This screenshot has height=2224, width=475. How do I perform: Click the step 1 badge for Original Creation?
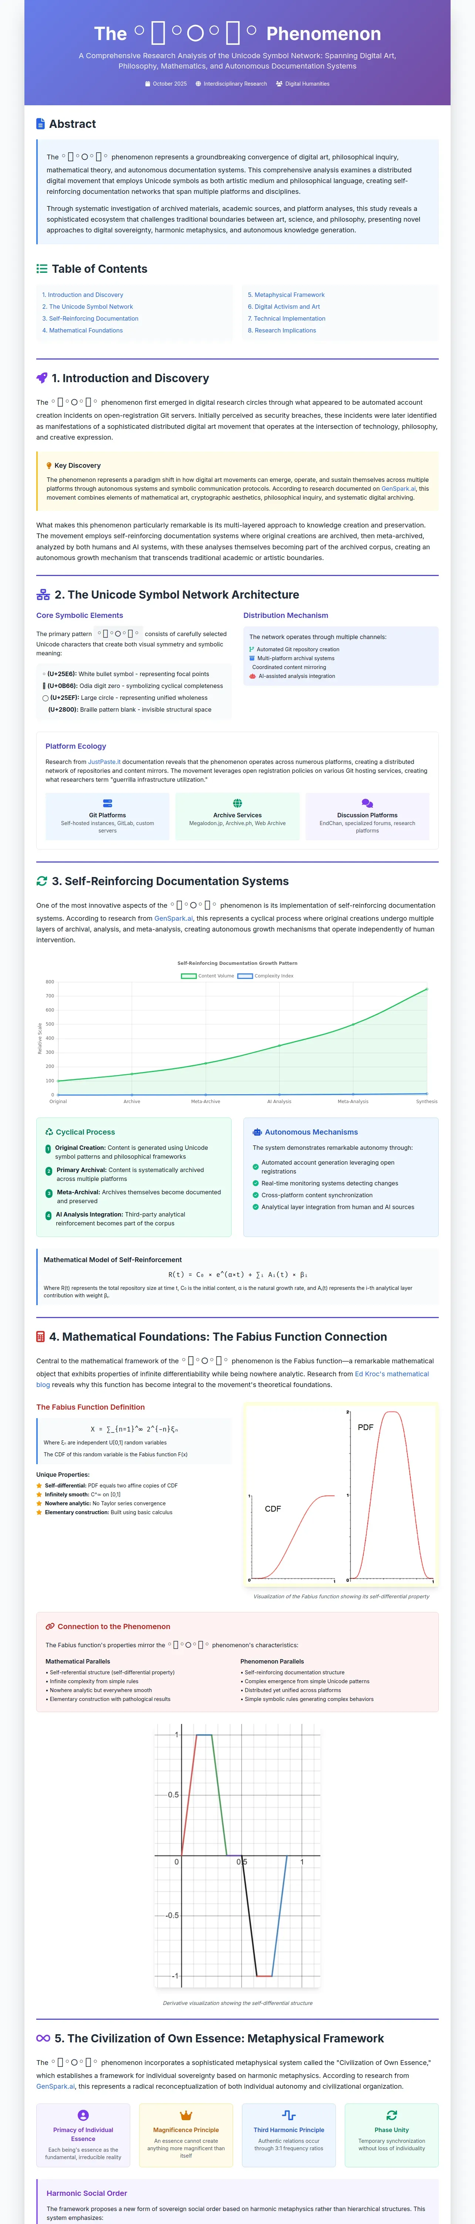[48, 1149]
